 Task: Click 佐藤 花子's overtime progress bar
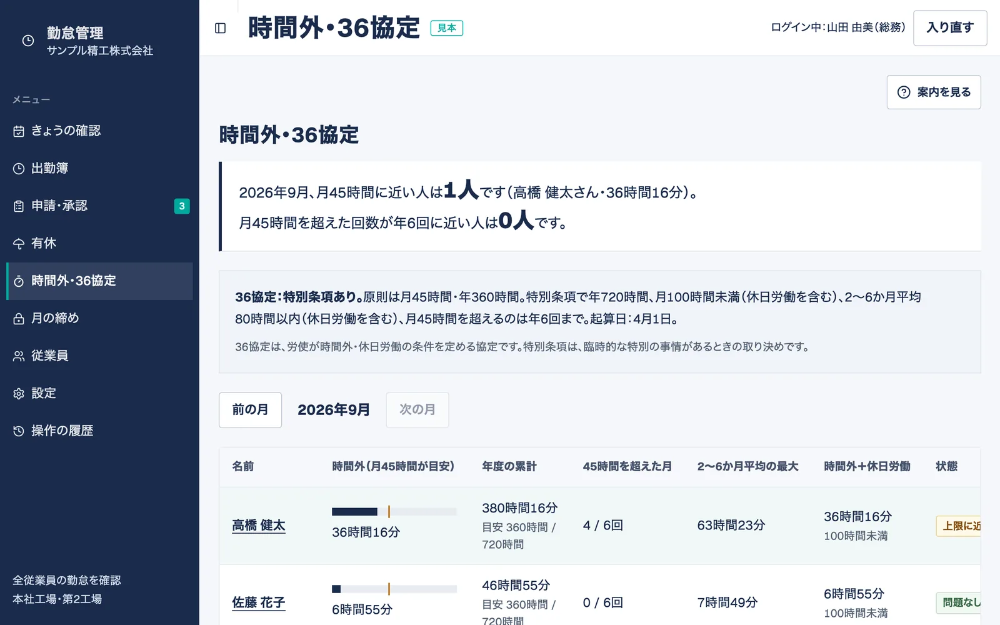(x=394, y=589)
